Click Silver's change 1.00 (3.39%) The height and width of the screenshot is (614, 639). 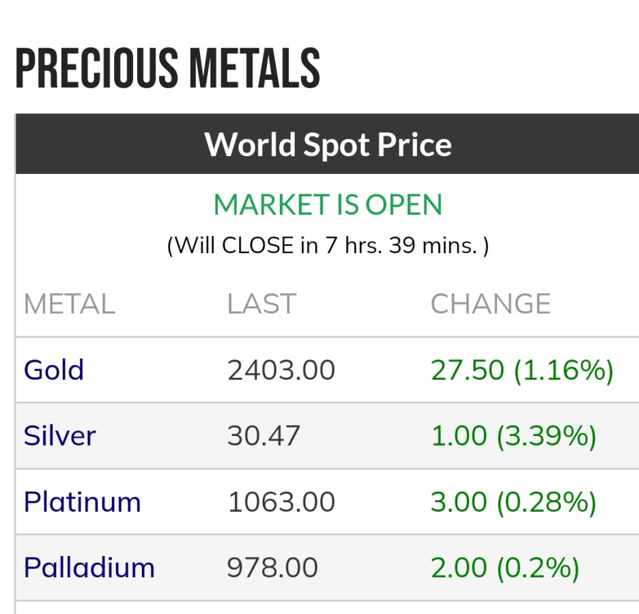pos(513,436)
